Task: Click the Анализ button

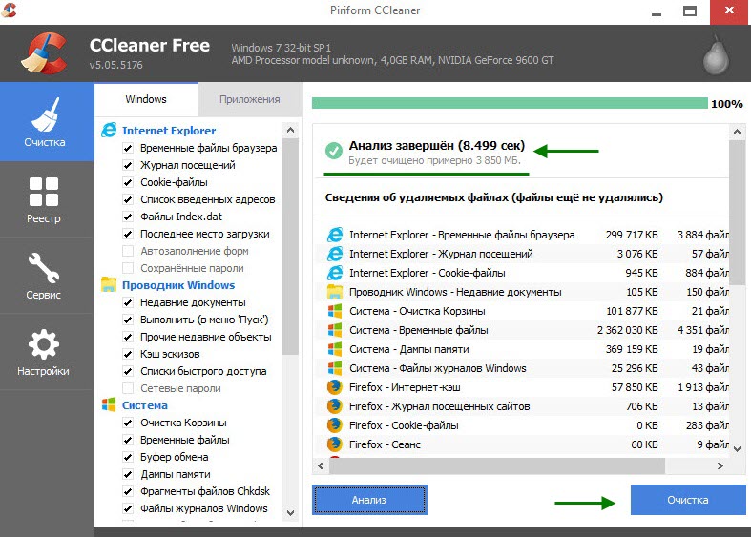Action: point(368,500)
